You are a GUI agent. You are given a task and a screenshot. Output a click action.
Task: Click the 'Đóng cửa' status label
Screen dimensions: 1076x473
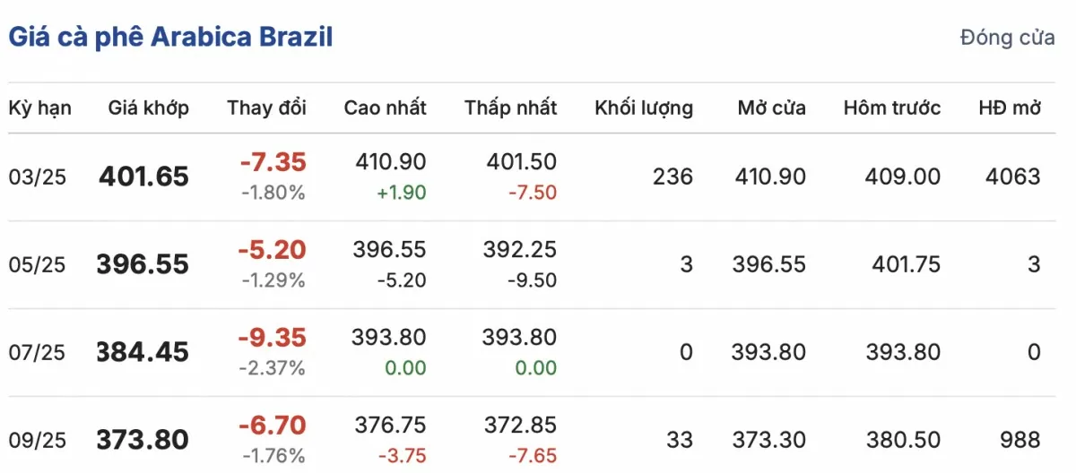(1007, 39)
